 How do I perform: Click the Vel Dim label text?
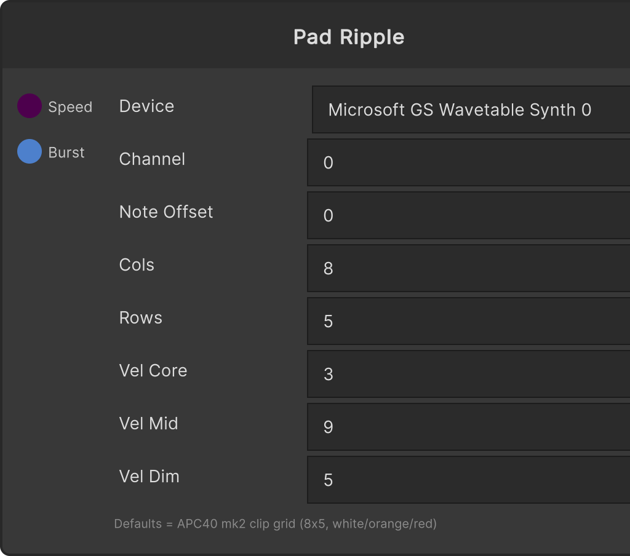coord(149,477)
